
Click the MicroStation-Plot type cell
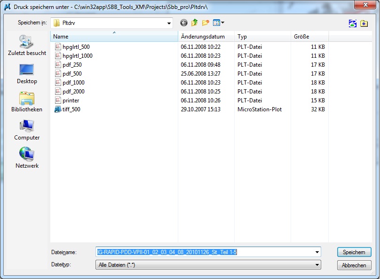[260, 109]
